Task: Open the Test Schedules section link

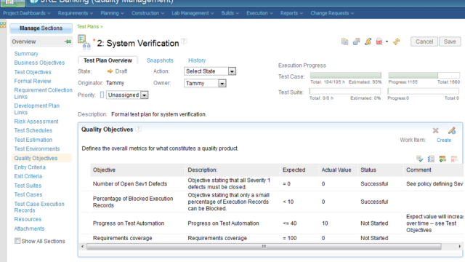Action: [x=33, y=130]
